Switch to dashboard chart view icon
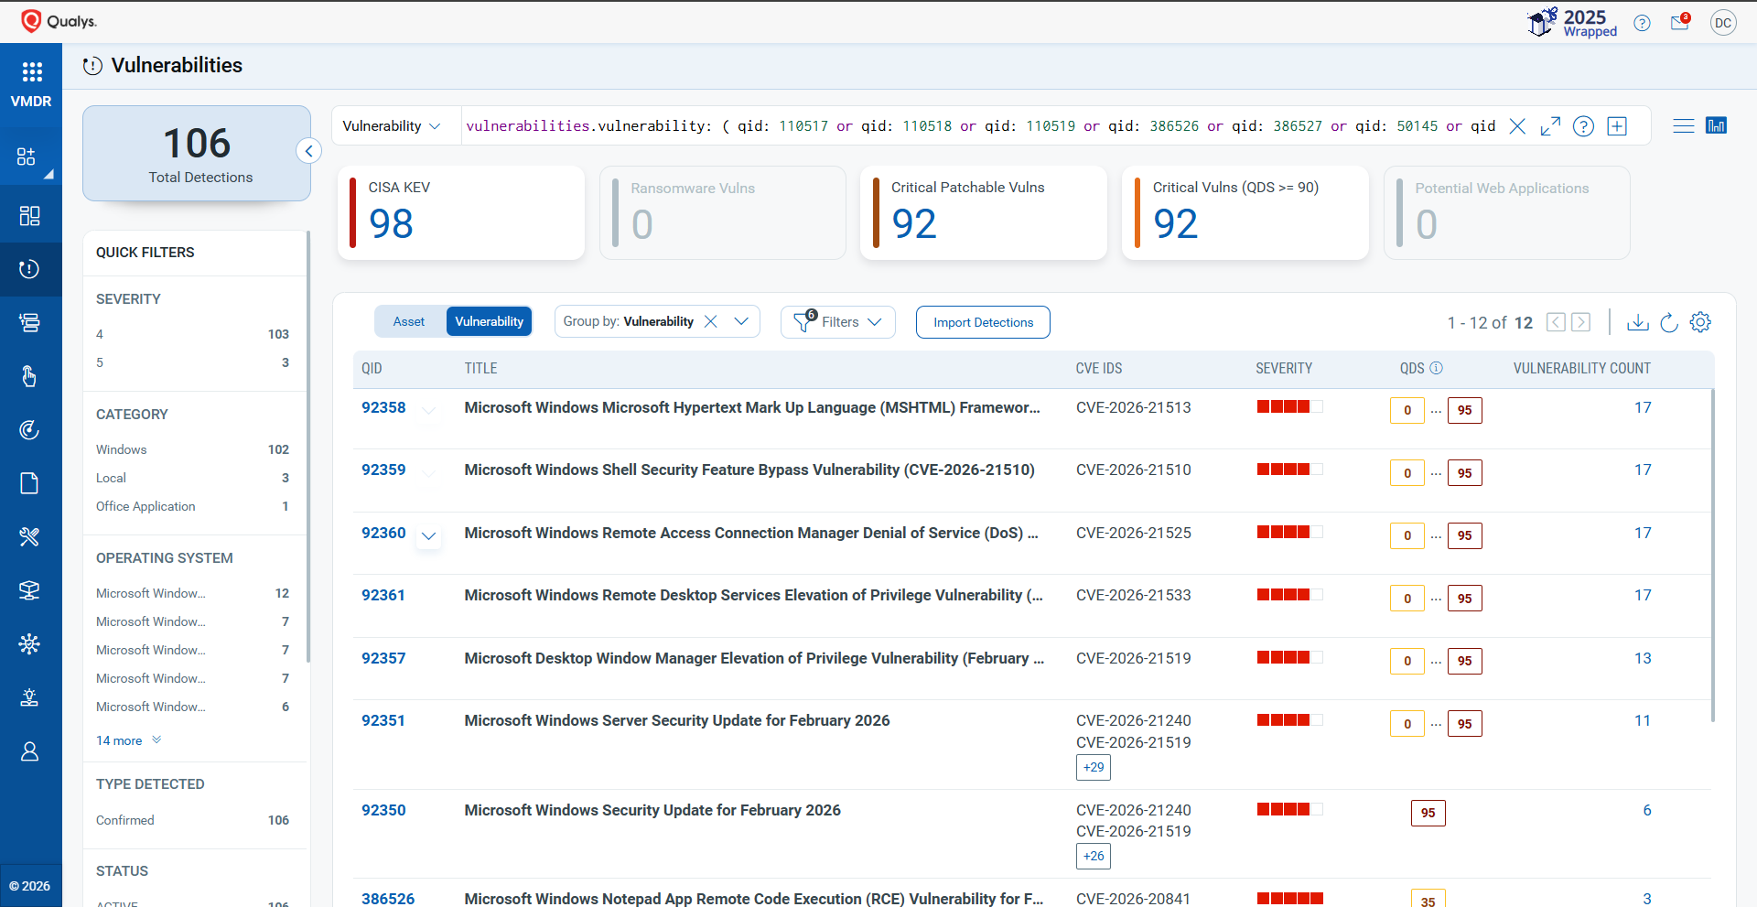This screenshot has height=907, width=1757. point(1716,126)
